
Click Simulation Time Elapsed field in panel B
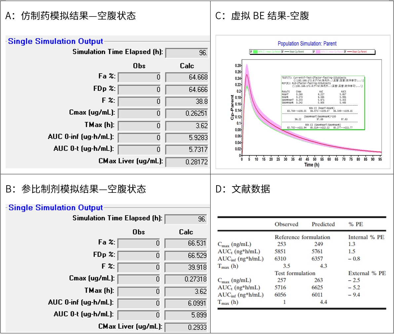coord(186,219)
